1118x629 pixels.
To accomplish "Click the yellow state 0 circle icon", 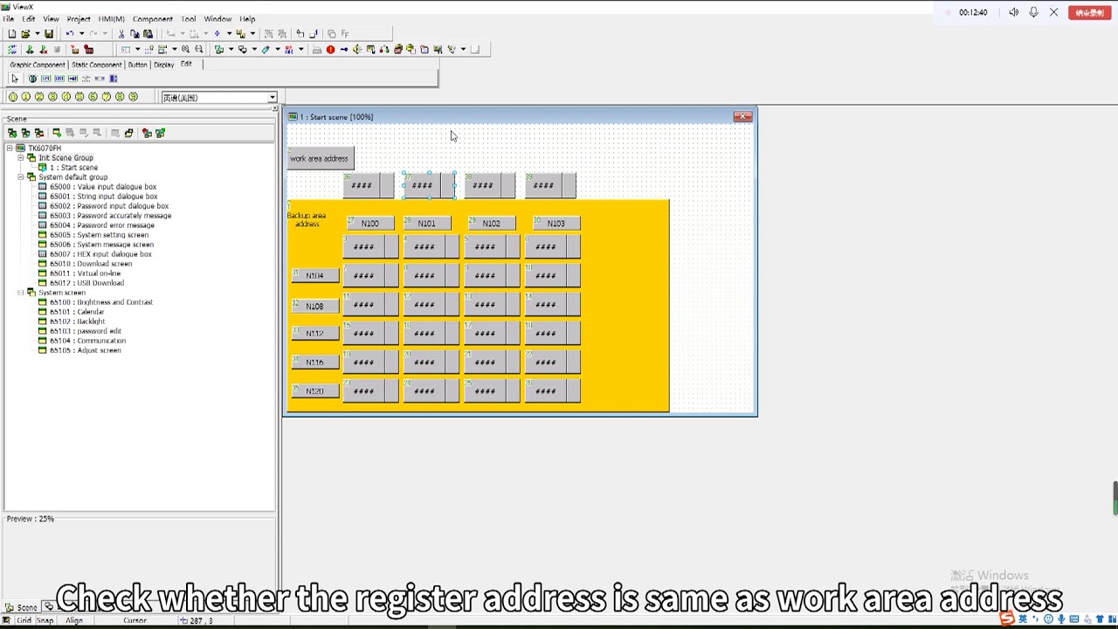I will [12, 97].
